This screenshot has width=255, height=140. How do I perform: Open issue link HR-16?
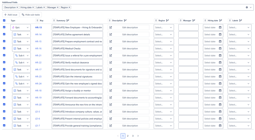pos(38,49)
